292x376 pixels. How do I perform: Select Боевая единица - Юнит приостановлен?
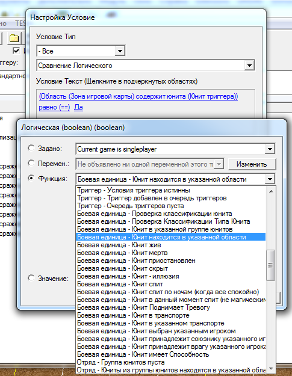coord(170,260)
